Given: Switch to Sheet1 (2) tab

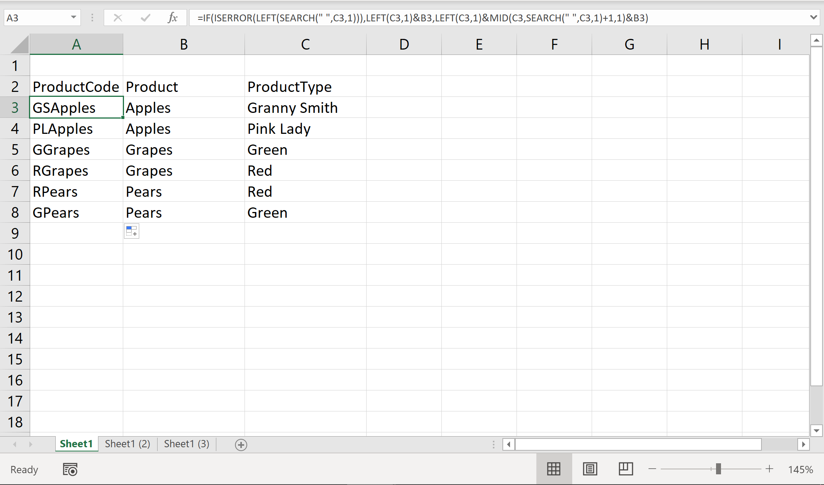Looking at the screenshot, I should tap(127, 444).
